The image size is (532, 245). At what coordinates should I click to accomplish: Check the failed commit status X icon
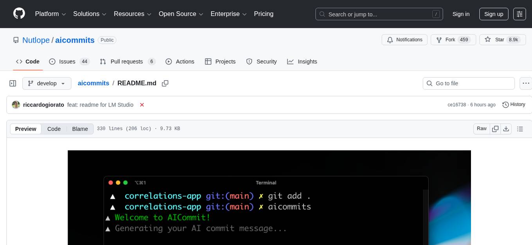click(x=142, y=105)
